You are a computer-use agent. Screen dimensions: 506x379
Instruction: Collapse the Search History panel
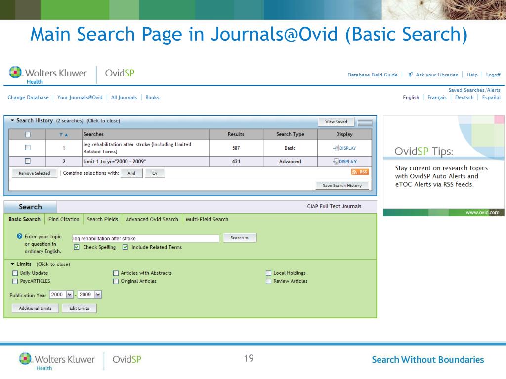[x=12, y=120]
